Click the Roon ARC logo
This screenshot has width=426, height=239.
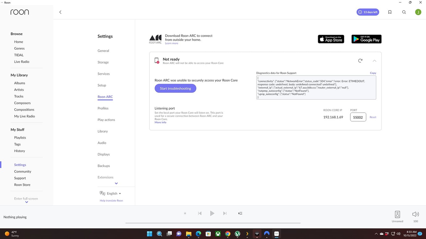155,39
